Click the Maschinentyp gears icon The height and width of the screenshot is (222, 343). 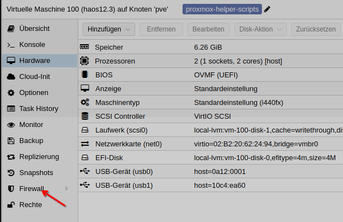85,103
